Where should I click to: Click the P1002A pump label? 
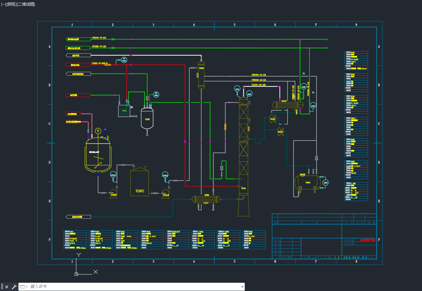click(x=114, y=195)
